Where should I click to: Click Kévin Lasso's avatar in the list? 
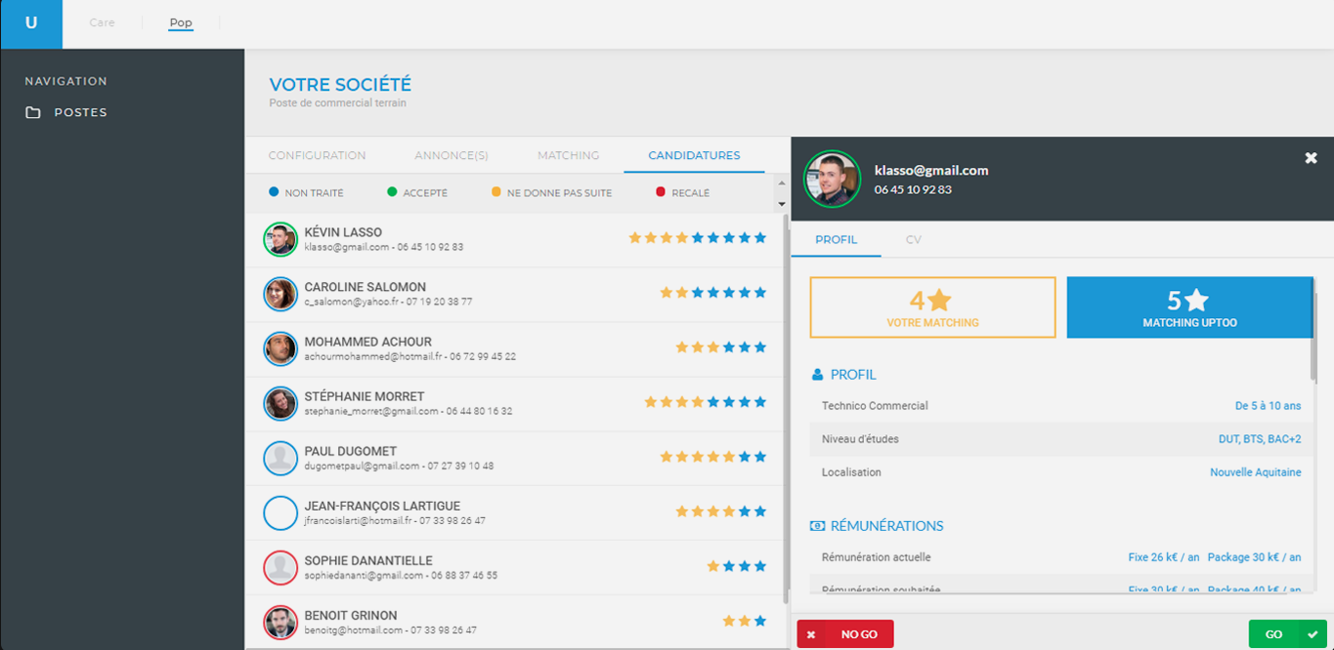(280, 239)
